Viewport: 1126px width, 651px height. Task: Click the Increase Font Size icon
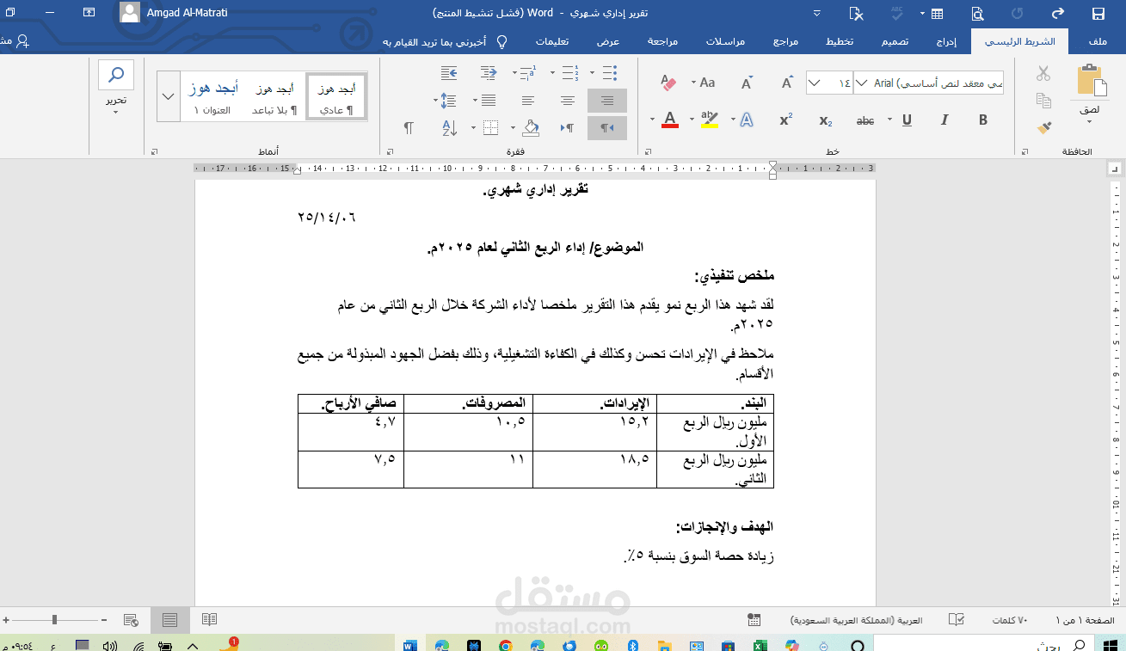786,83
